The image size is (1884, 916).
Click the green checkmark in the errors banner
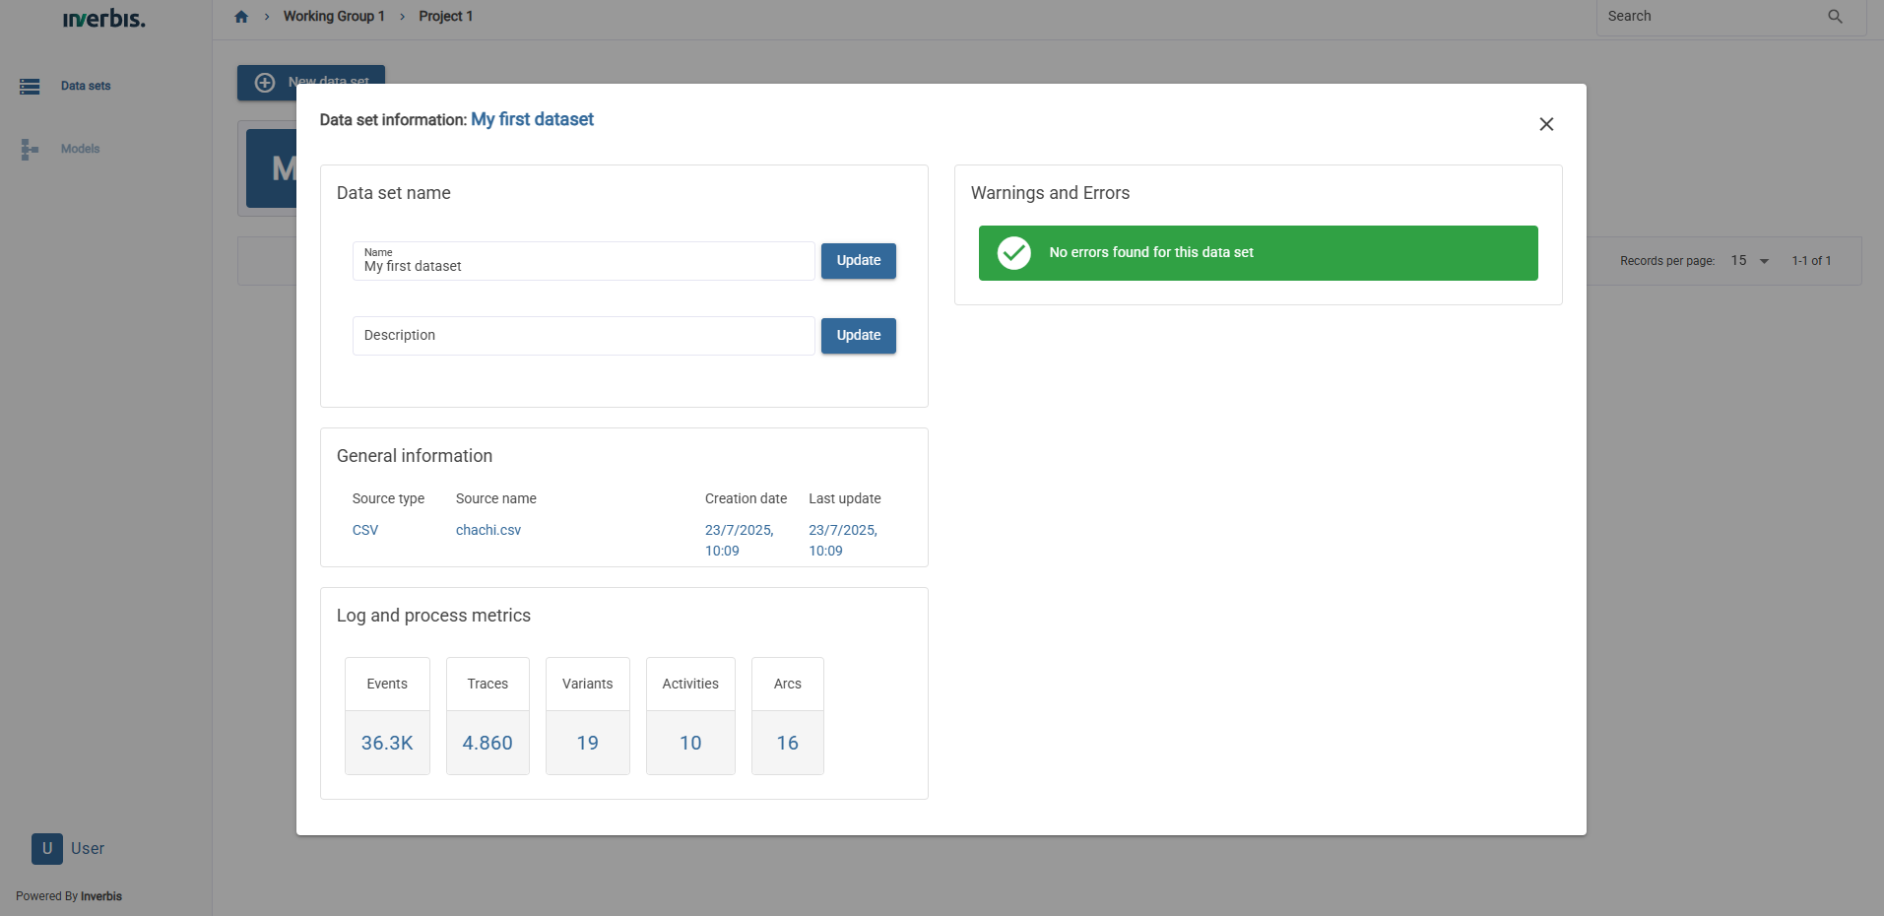coord(1012,252)
